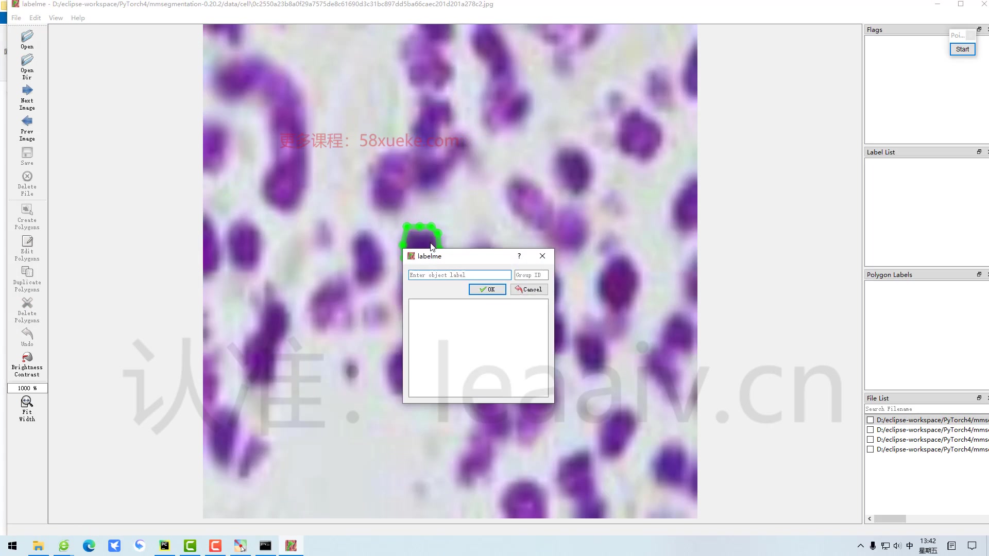Check the second file list checkbox
This screenshot has height=556, width=989.
pos(871,430)
